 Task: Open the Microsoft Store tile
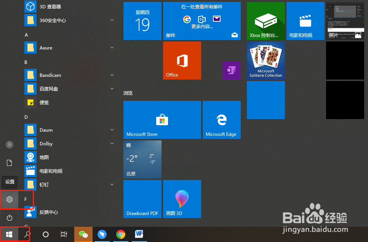162,120
